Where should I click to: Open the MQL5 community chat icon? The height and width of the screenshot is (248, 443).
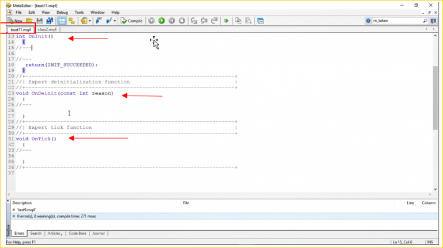(433, 21)
